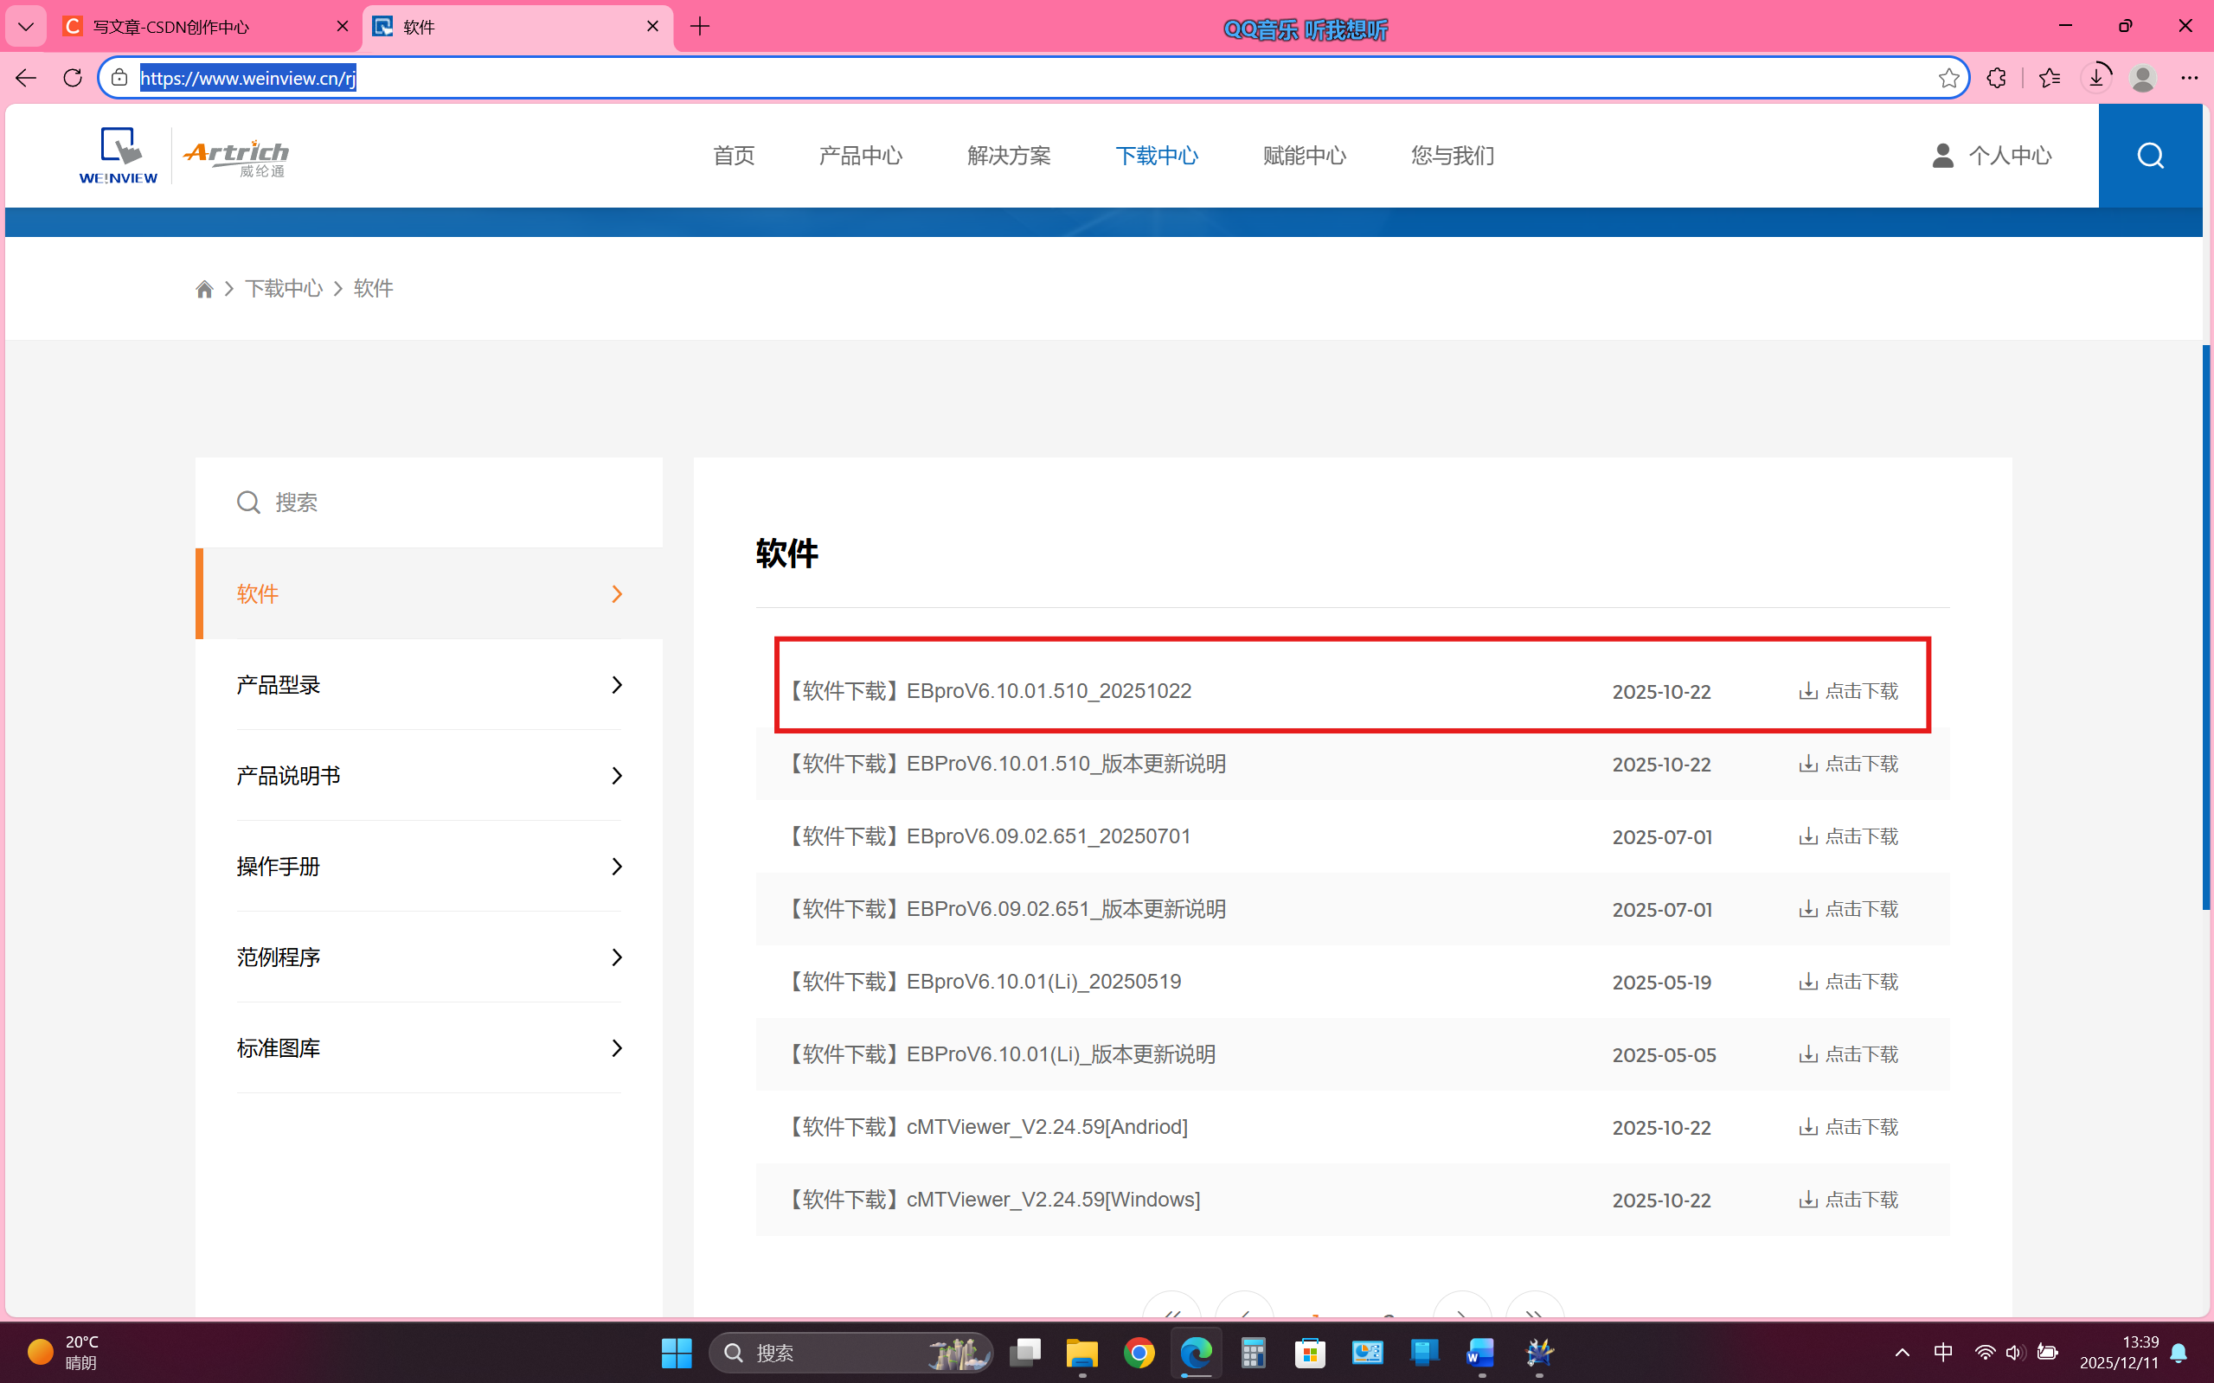Viewport: 2214px width, 1383px height.
Task: Open 产品中心 navigation menu
Action: pyautogui.click(x=860, y=156)
